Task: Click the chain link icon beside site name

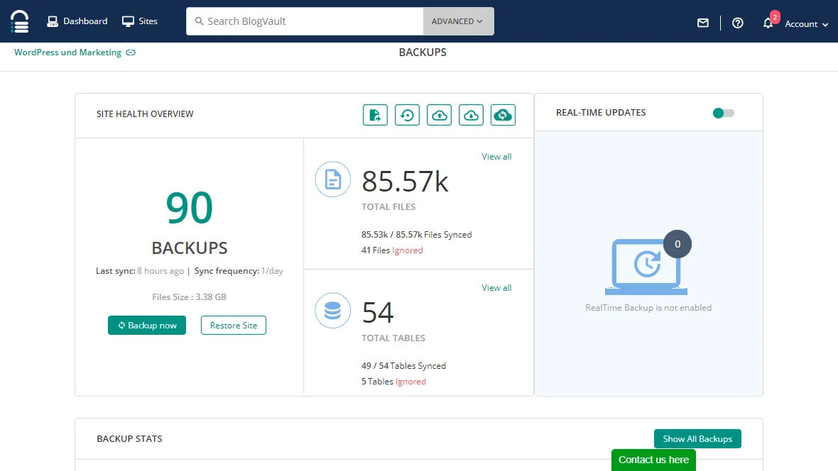Action: (x=131, y=52)
